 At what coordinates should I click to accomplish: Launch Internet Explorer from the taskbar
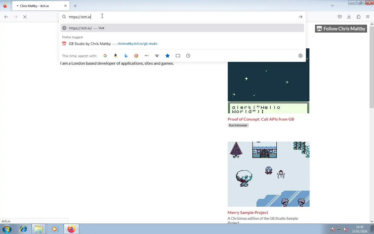point(23,229)
